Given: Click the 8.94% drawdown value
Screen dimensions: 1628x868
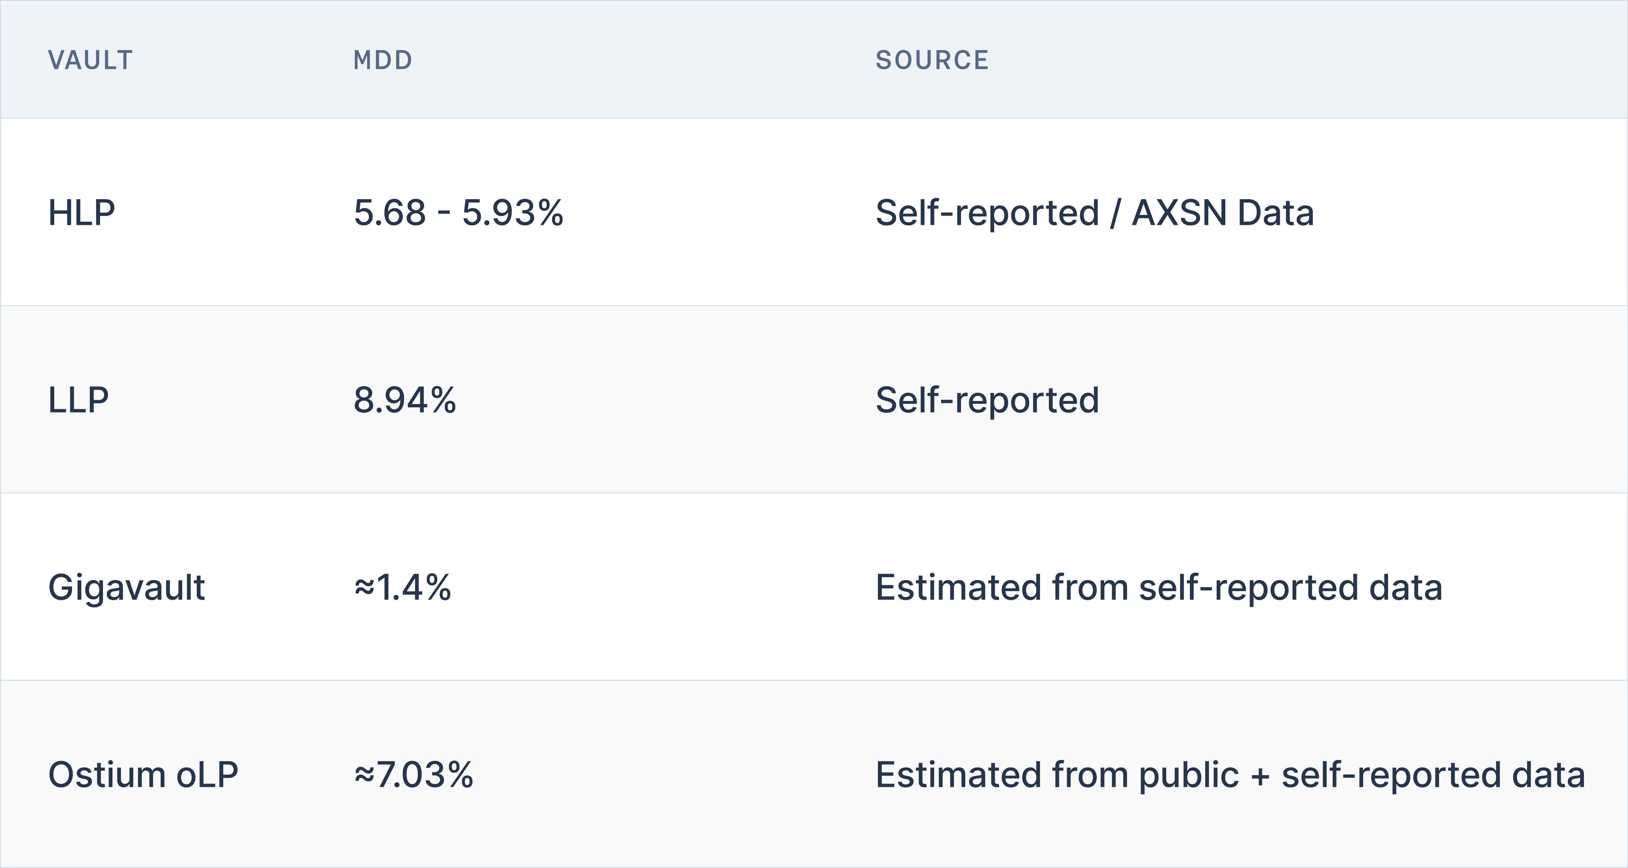Looking at the screenshot, I should pyautogui.click(x=404, y=400).
